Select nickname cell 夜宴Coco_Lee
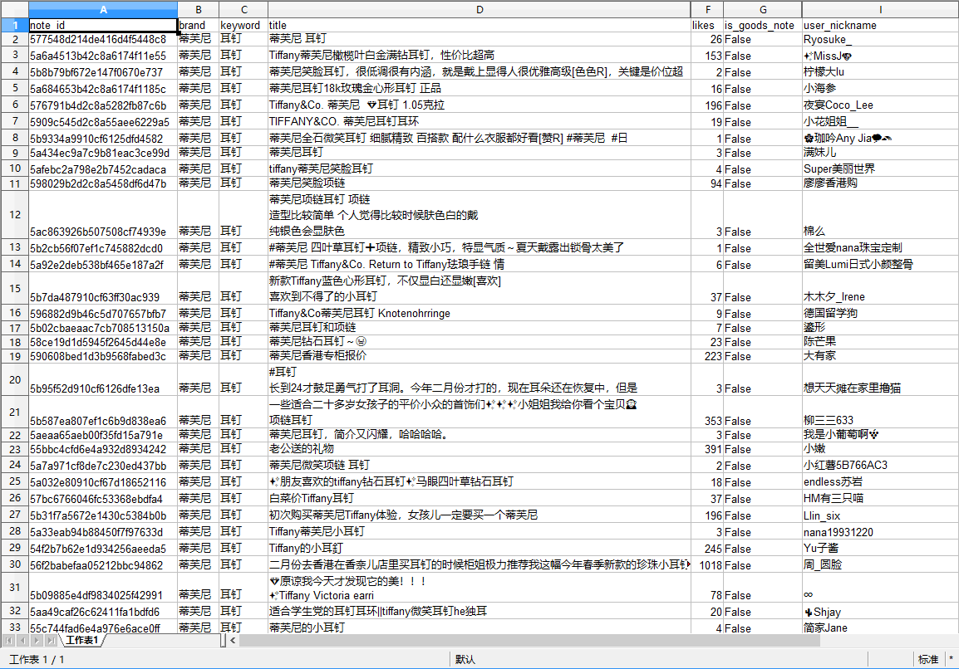 pyautogui.click(x=880, y=105)
